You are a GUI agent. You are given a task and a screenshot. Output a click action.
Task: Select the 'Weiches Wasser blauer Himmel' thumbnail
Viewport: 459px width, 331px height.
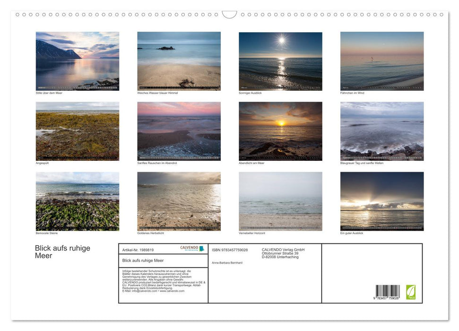[x=179, y=61]
